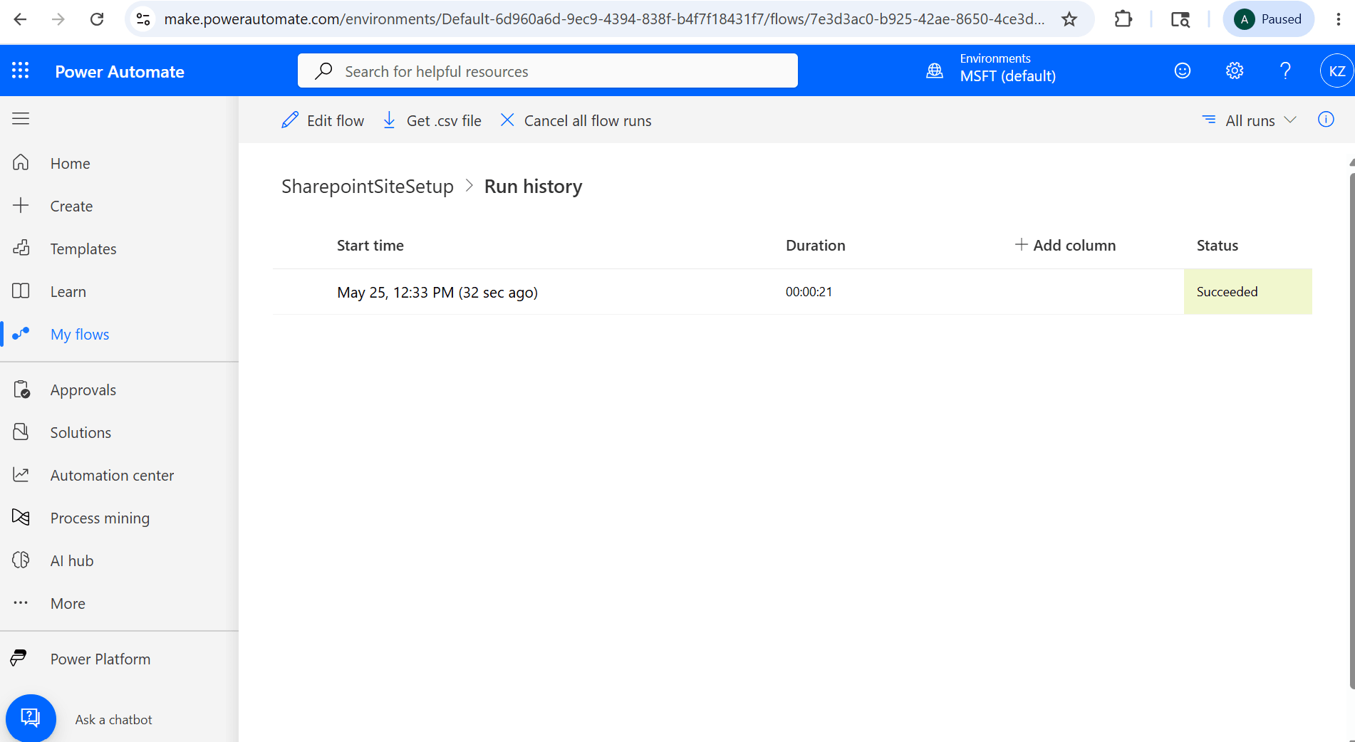Click the Approvals icon in sidebar
This screenshot has width=1355, height=742.
tap(21, 390)
